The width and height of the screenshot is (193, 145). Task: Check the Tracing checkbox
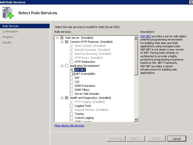pos(71,114)
